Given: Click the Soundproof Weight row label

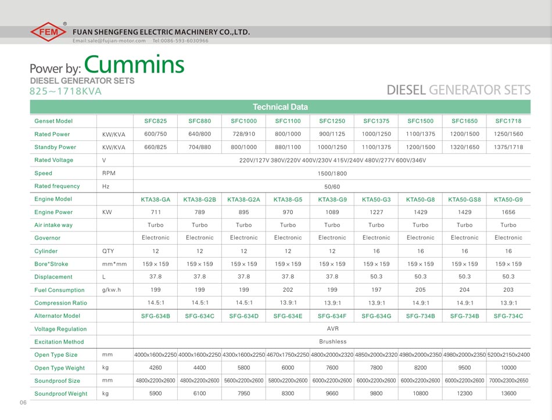Looking at the screenshot, I should 60,394.
